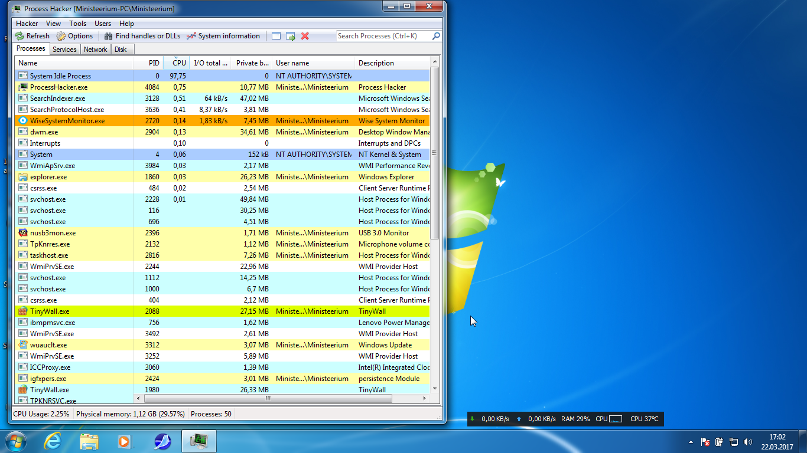807x453 pixels.
Task: Click the scroll down arrow of the process list
Action: point(435,389)
